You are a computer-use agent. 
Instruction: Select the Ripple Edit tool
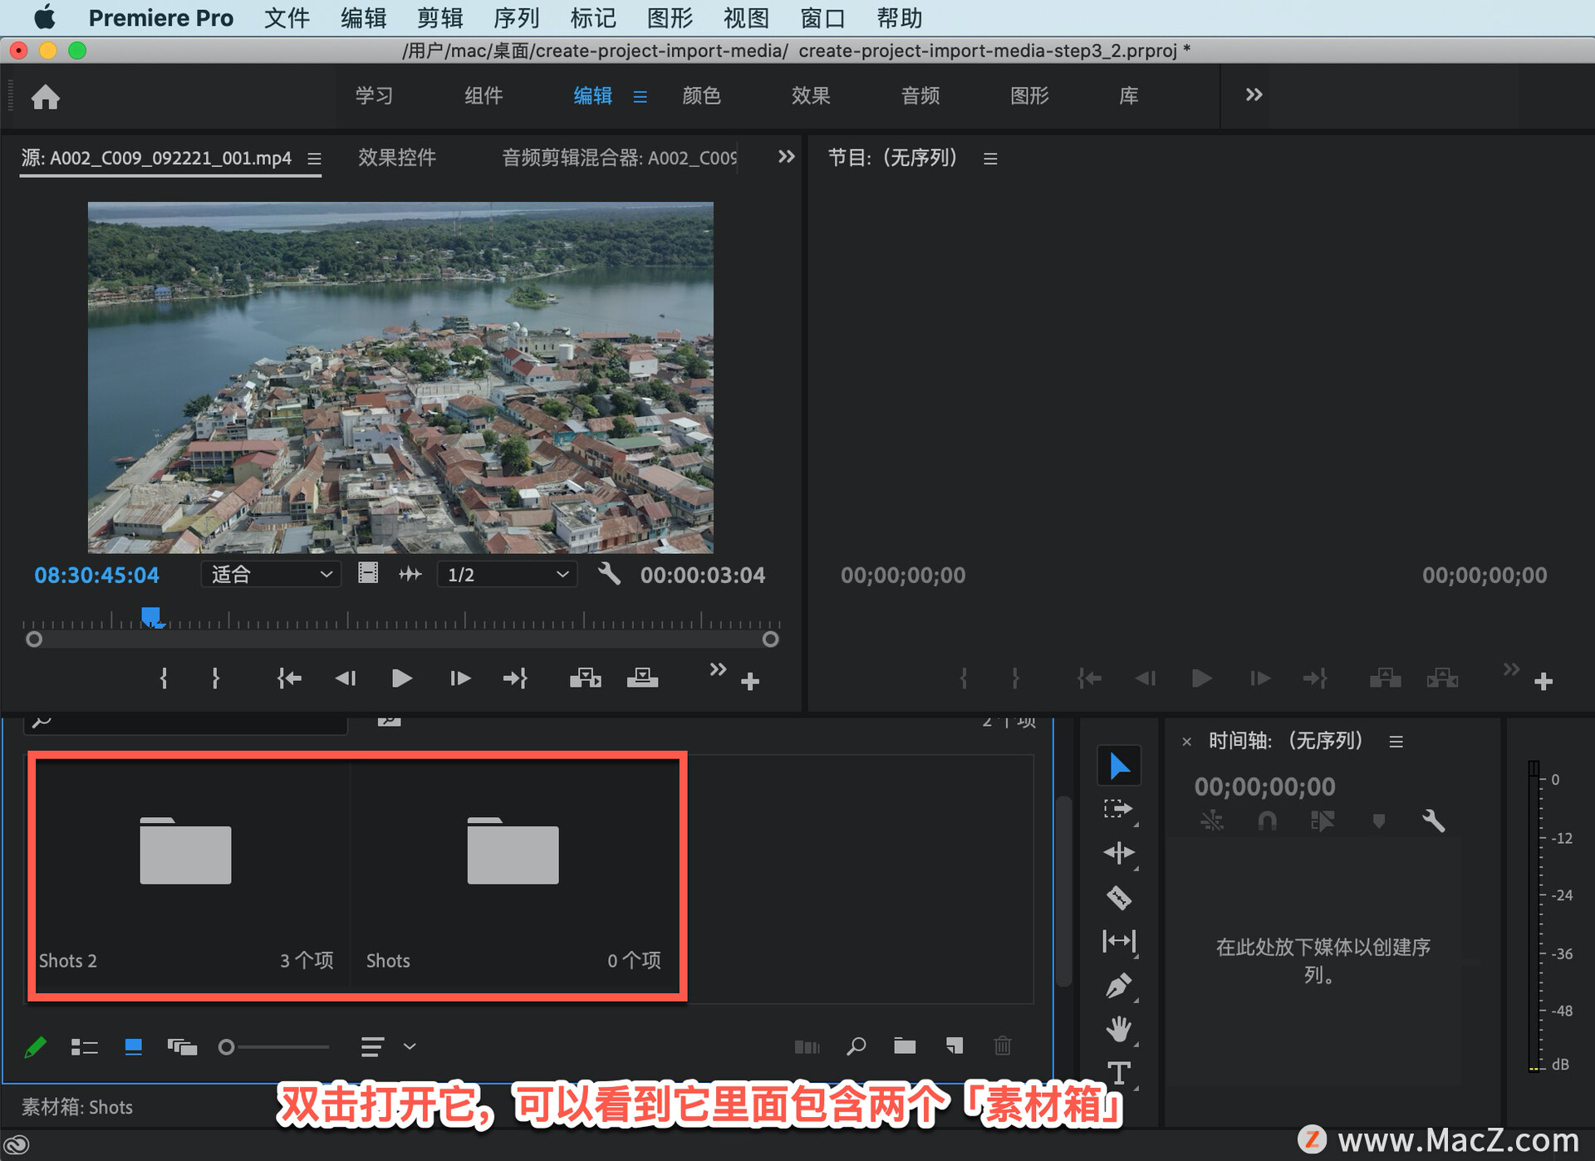tap(1118, 853)
